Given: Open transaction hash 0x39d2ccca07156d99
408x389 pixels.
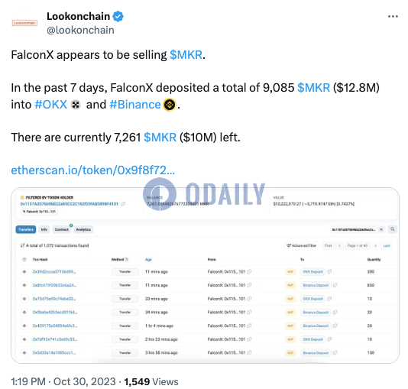Looking at the screenshot, I should coord(54,271).
